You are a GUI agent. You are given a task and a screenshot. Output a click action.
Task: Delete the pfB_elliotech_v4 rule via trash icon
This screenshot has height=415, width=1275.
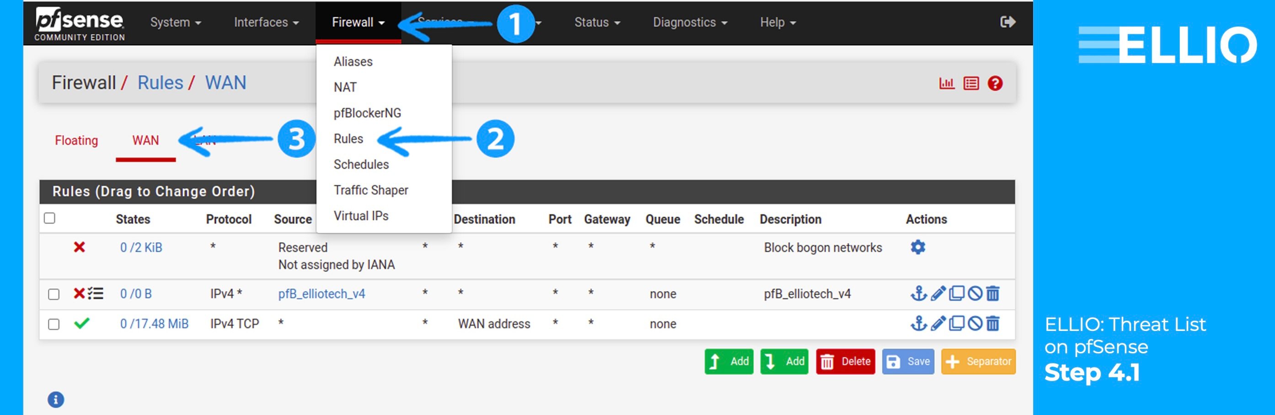[x=992, y=293]
